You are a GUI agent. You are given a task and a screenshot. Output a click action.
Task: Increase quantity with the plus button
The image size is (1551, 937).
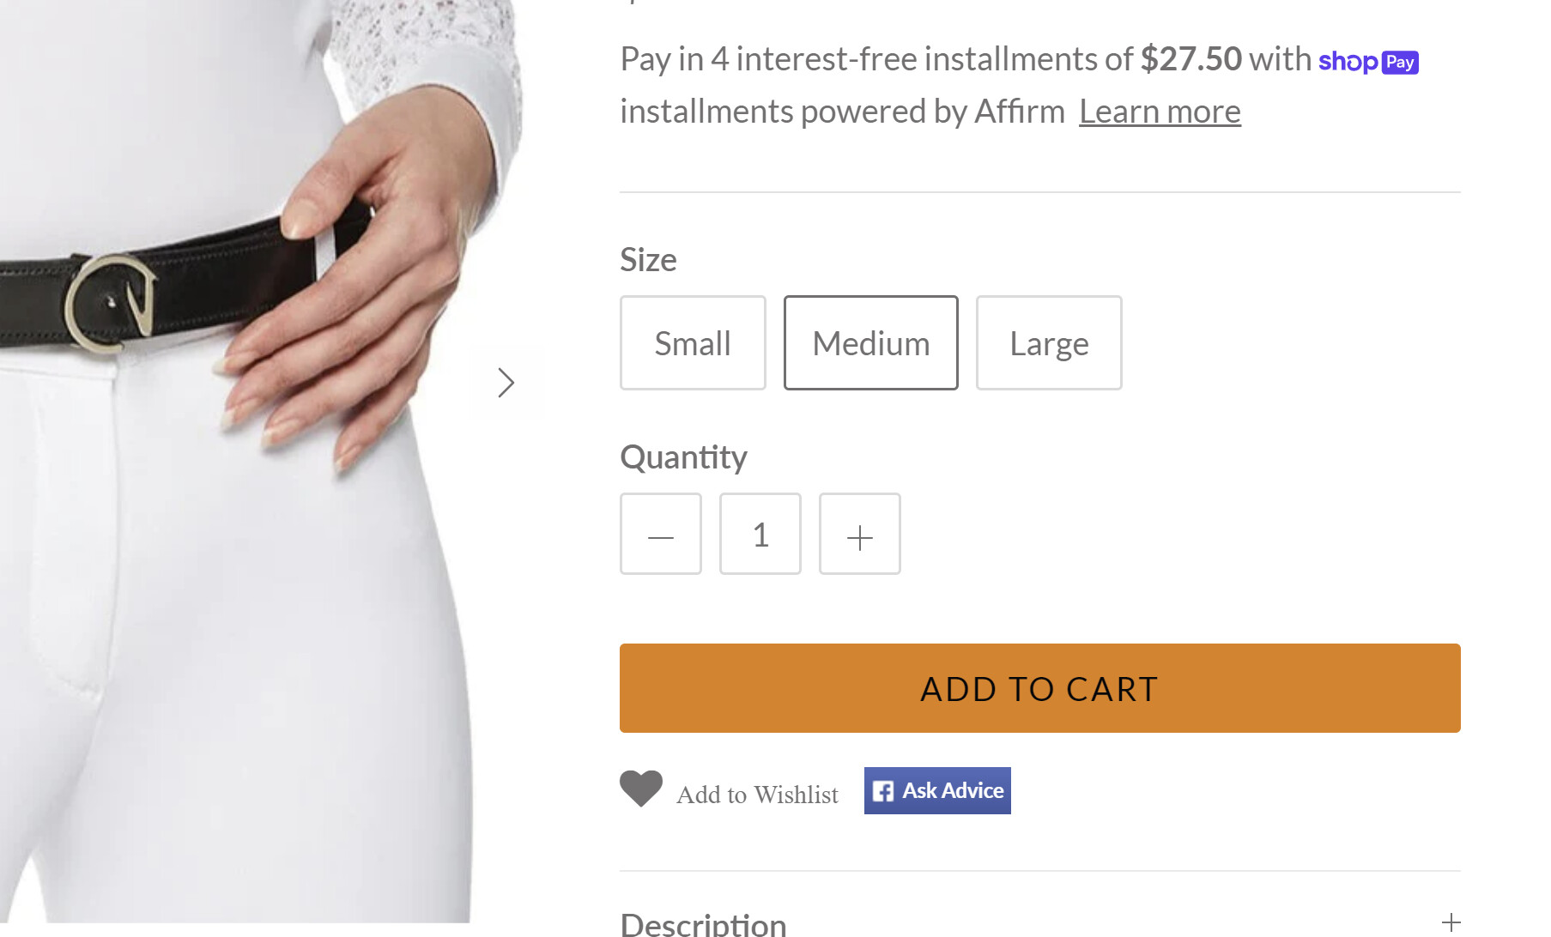(x=859, y=535)
